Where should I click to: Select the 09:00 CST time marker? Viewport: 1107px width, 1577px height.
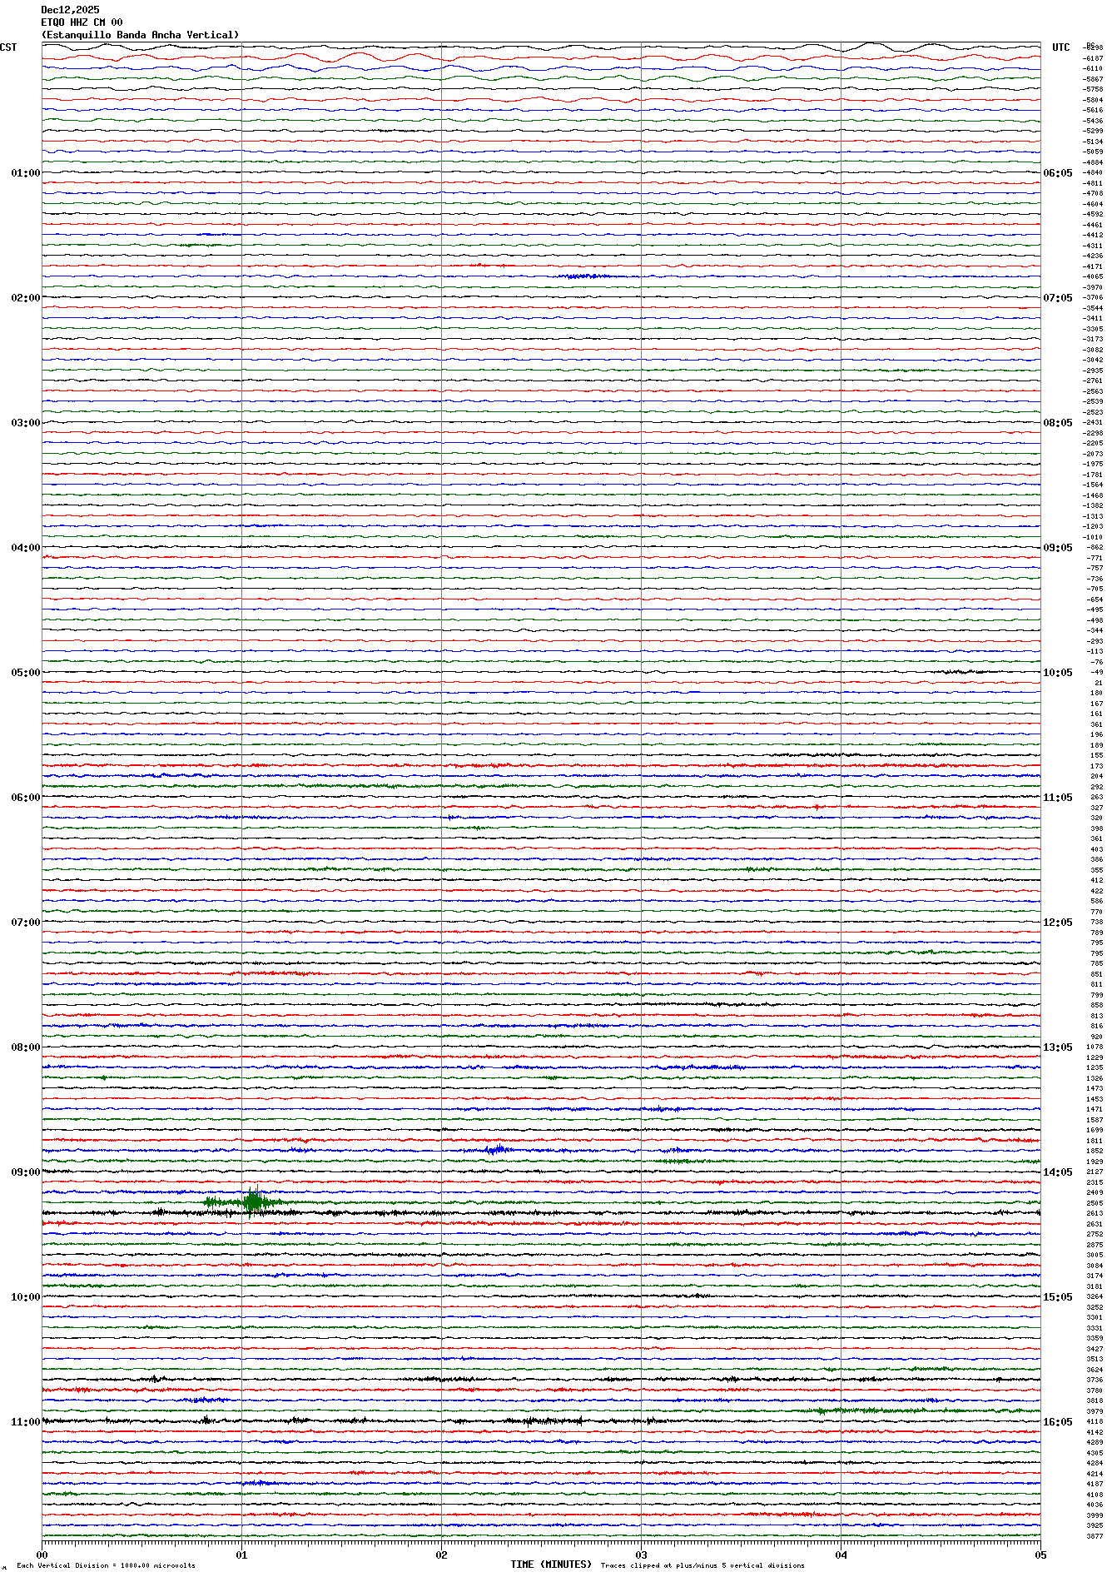pos(25,1172)
